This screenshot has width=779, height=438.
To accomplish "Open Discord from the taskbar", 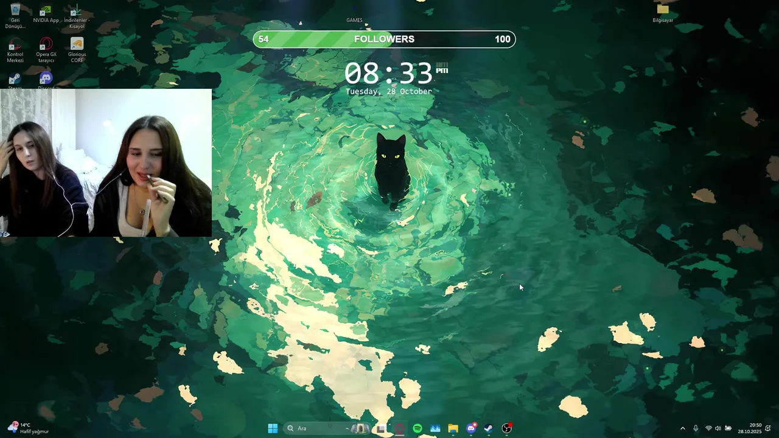I will (471, 428).
